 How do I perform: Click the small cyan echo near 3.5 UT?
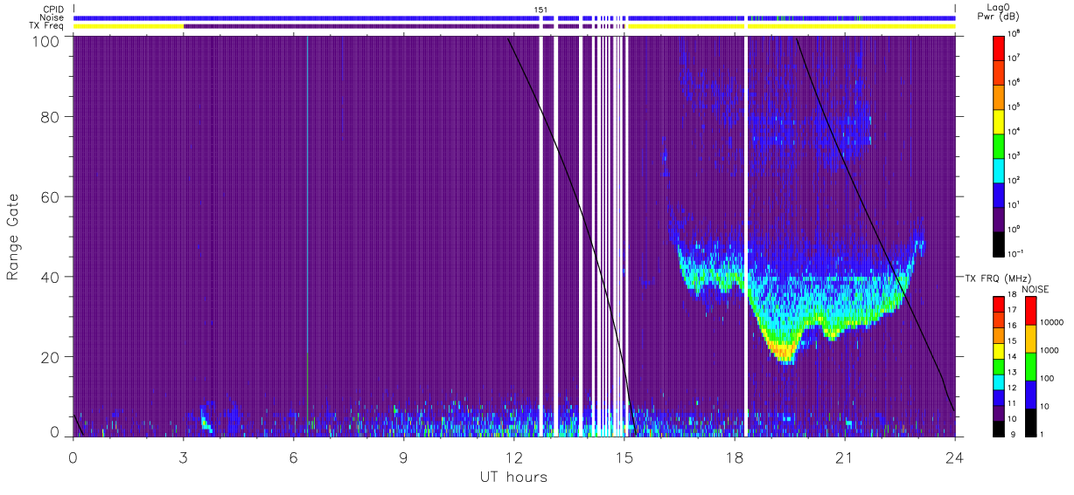[206, 423]
